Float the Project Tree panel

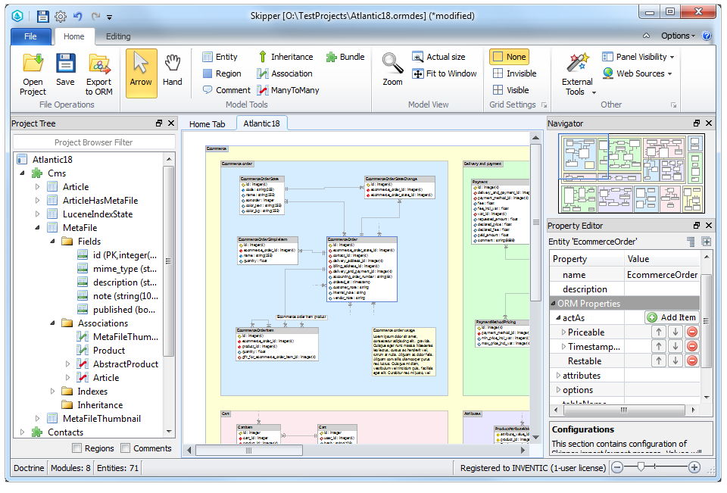(x=159, y=123)
